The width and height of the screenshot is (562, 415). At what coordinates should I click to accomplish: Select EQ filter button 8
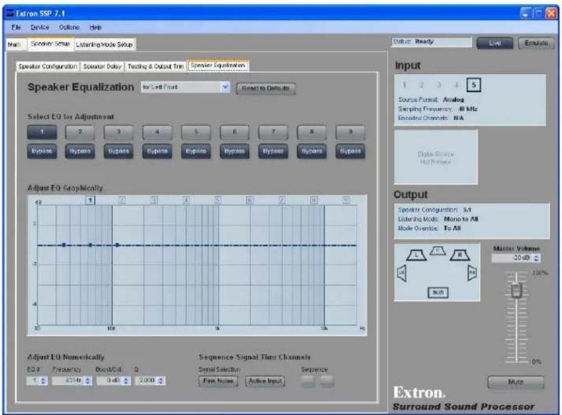pos(312,132)
